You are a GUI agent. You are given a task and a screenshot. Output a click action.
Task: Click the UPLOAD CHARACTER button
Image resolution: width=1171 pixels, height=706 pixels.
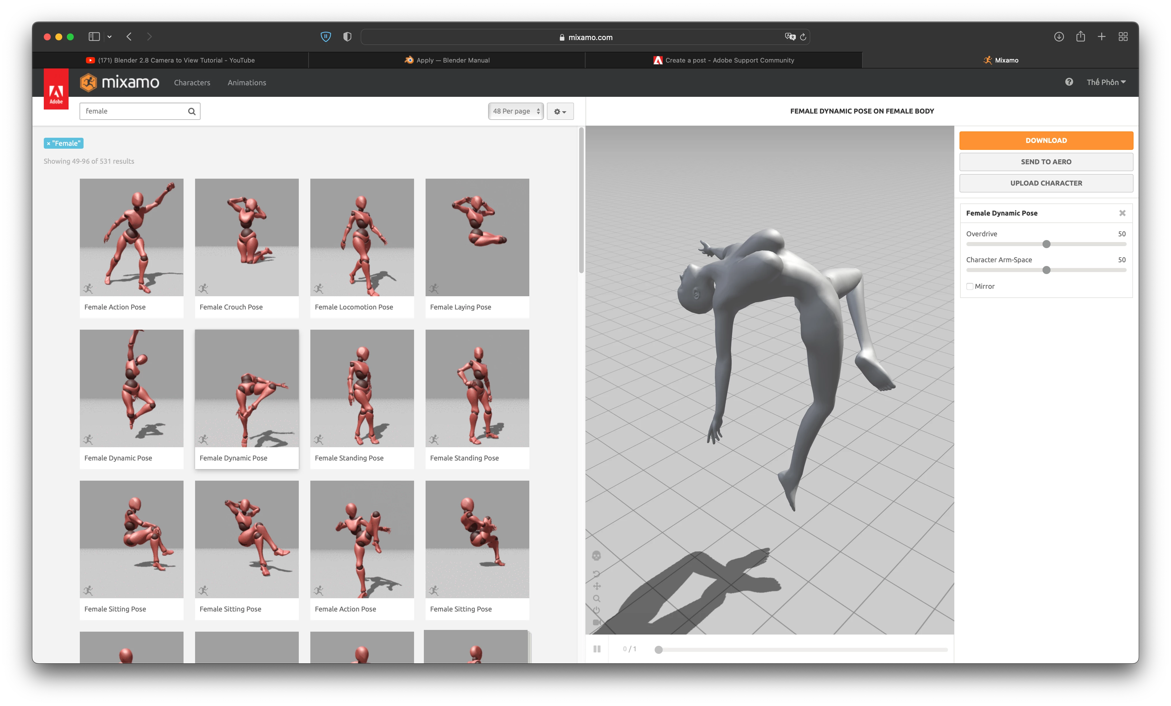click(x=1046, y=183)
